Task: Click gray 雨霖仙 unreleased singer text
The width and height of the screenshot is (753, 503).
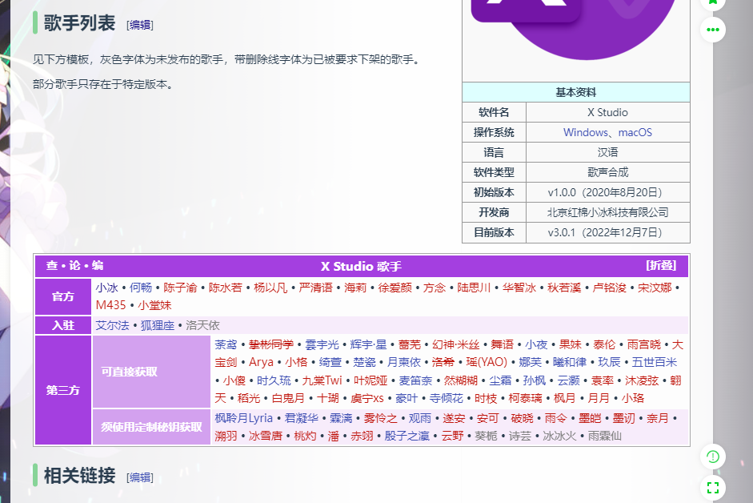Action: [605, 437]
